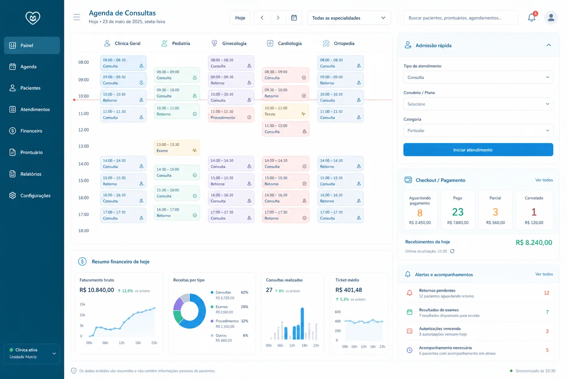Open Pacientes in the sidebar
The image size is (568, 379).
point(32,88)
